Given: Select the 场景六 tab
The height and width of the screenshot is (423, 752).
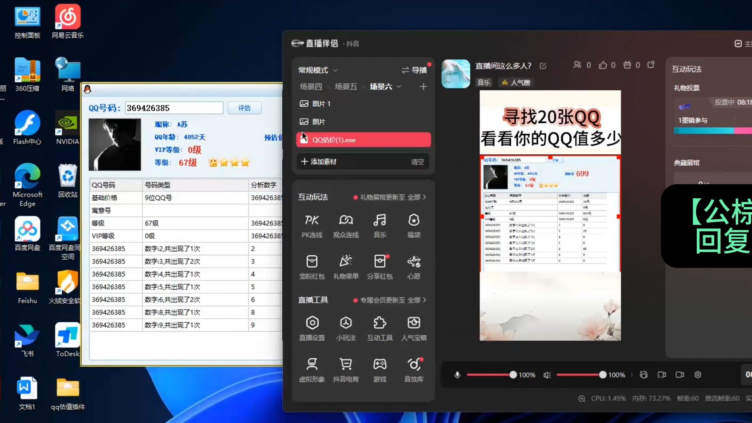Looking at the screenshot, I should click(381, 86).
